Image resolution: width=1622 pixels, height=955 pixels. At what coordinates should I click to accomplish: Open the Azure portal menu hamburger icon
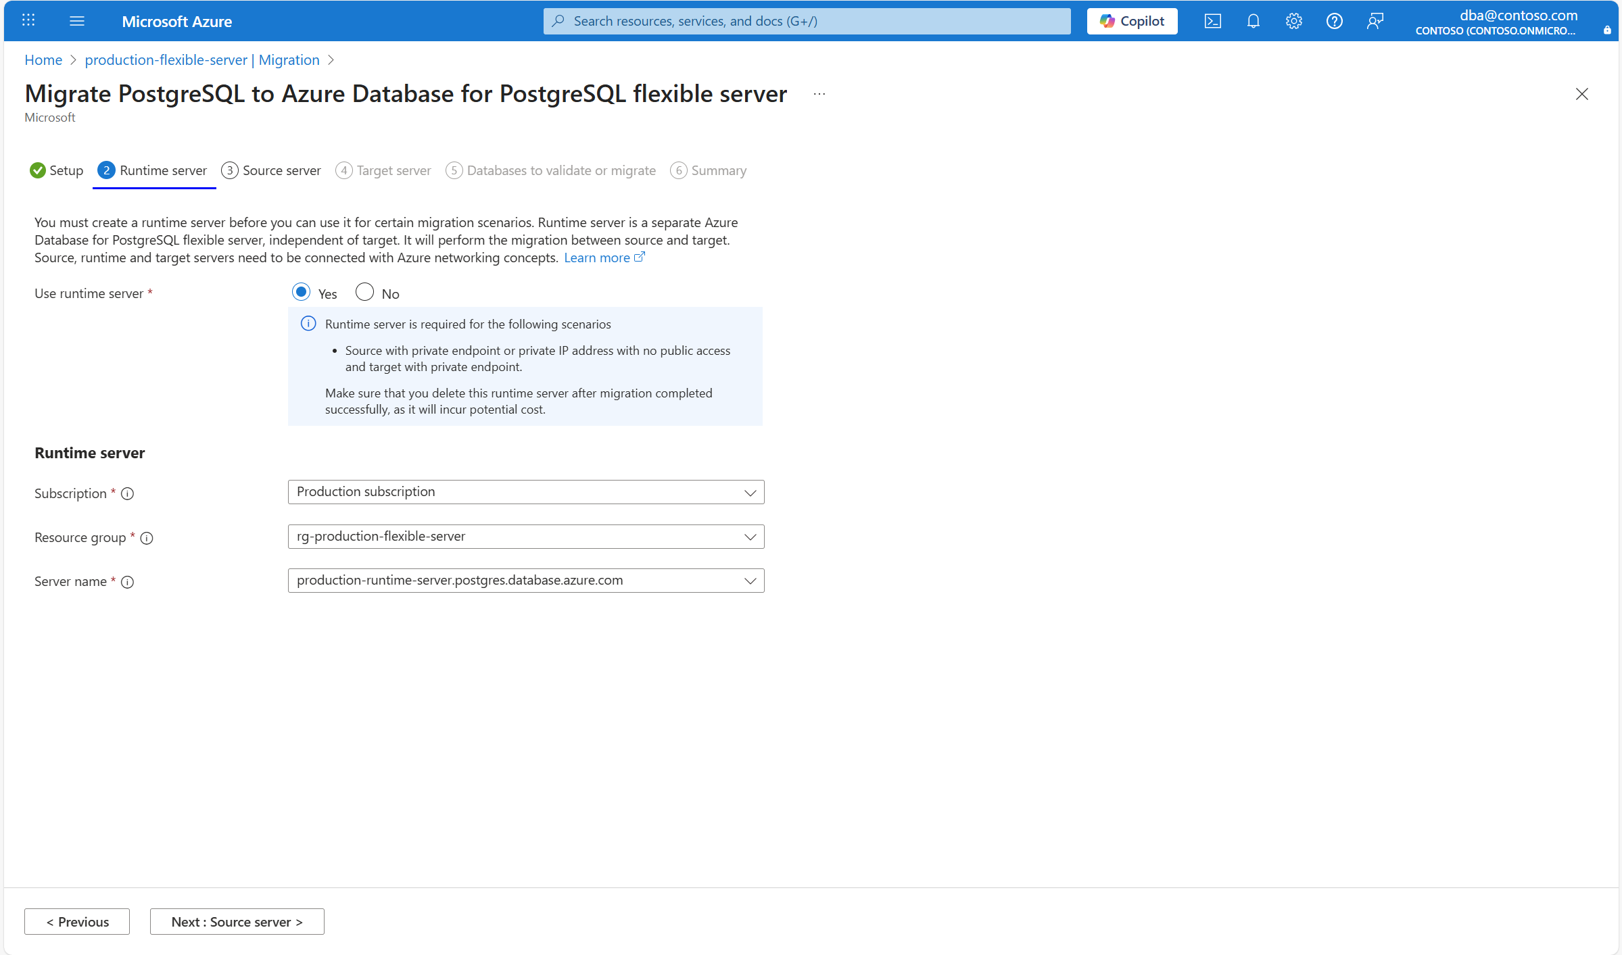pos(77,21)
